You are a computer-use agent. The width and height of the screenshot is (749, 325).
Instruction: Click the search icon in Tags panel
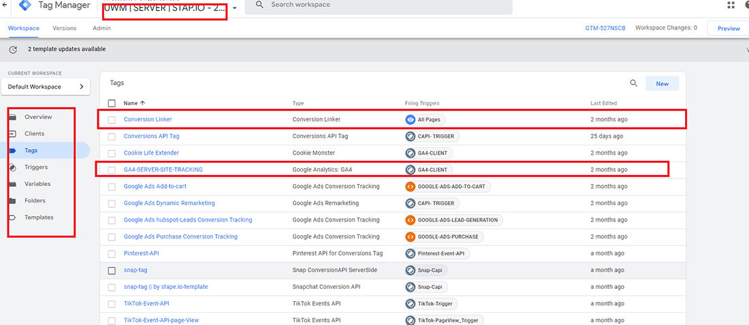(633, 83)
